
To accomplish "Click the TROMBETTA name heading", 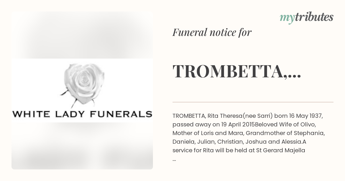I will [237, 72].
